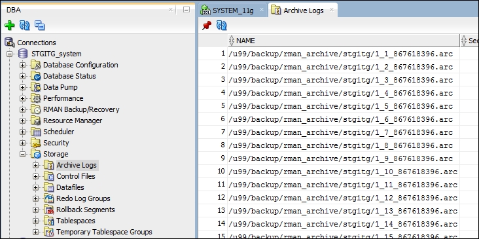The image size is (479, 239).
Task: Click the Security folder key icon
Action: click(x=36, y=143)
